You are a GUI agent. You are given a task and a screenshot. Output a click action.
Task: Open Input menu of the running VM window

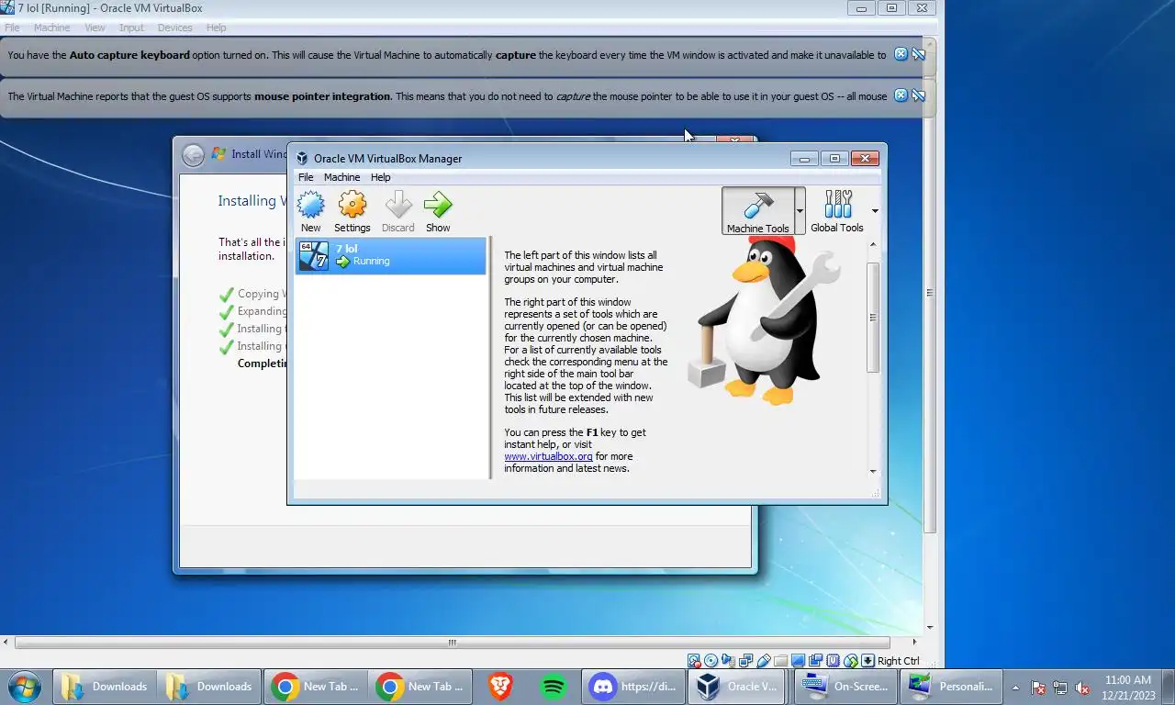tap(131, 28)
